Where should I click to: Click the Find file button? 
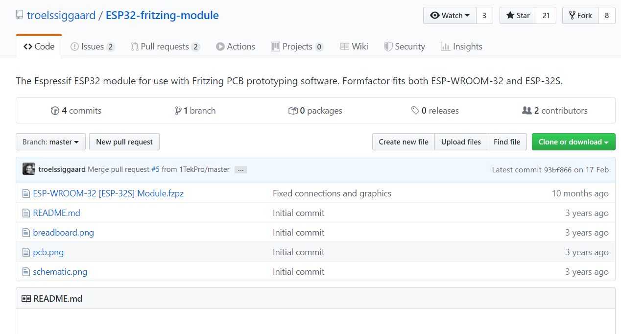point(507,142)
